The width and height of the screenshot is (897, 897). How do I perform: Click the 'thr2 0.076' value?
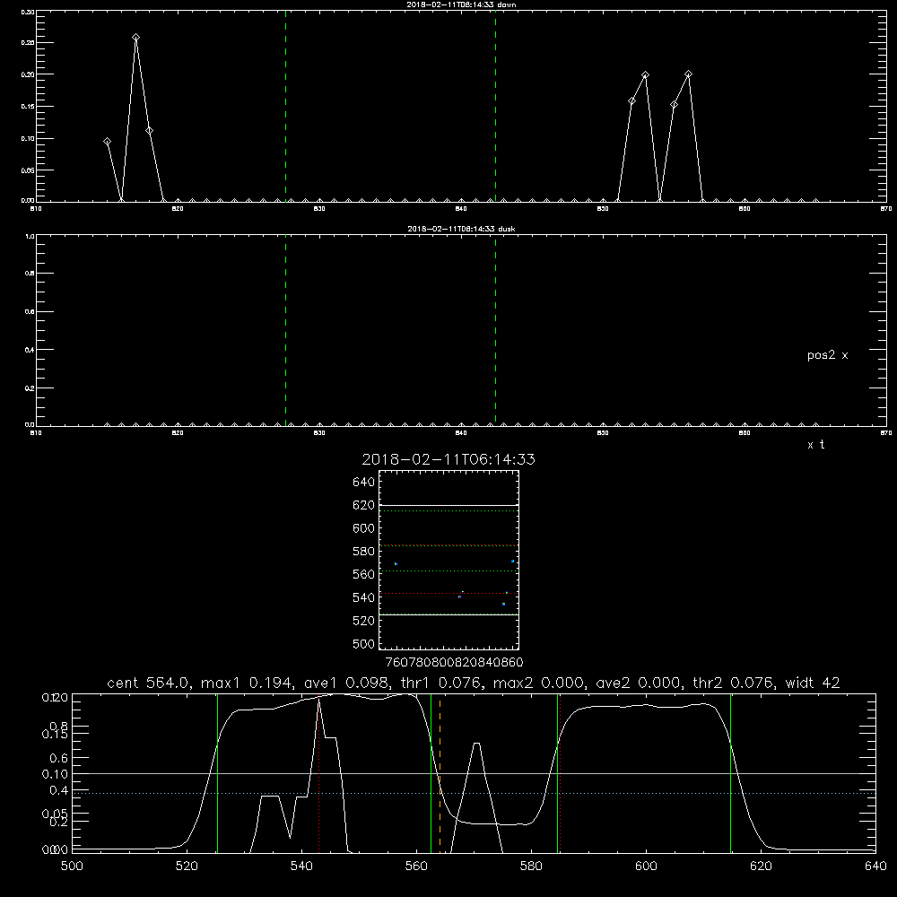click(734, 683)
